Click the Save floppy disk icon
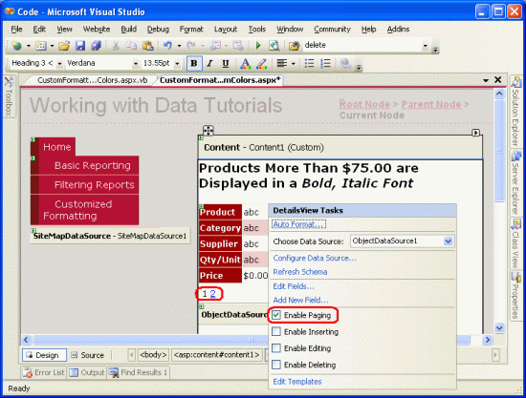The height and width of the screenshot is (398, 526). (79, 46)
